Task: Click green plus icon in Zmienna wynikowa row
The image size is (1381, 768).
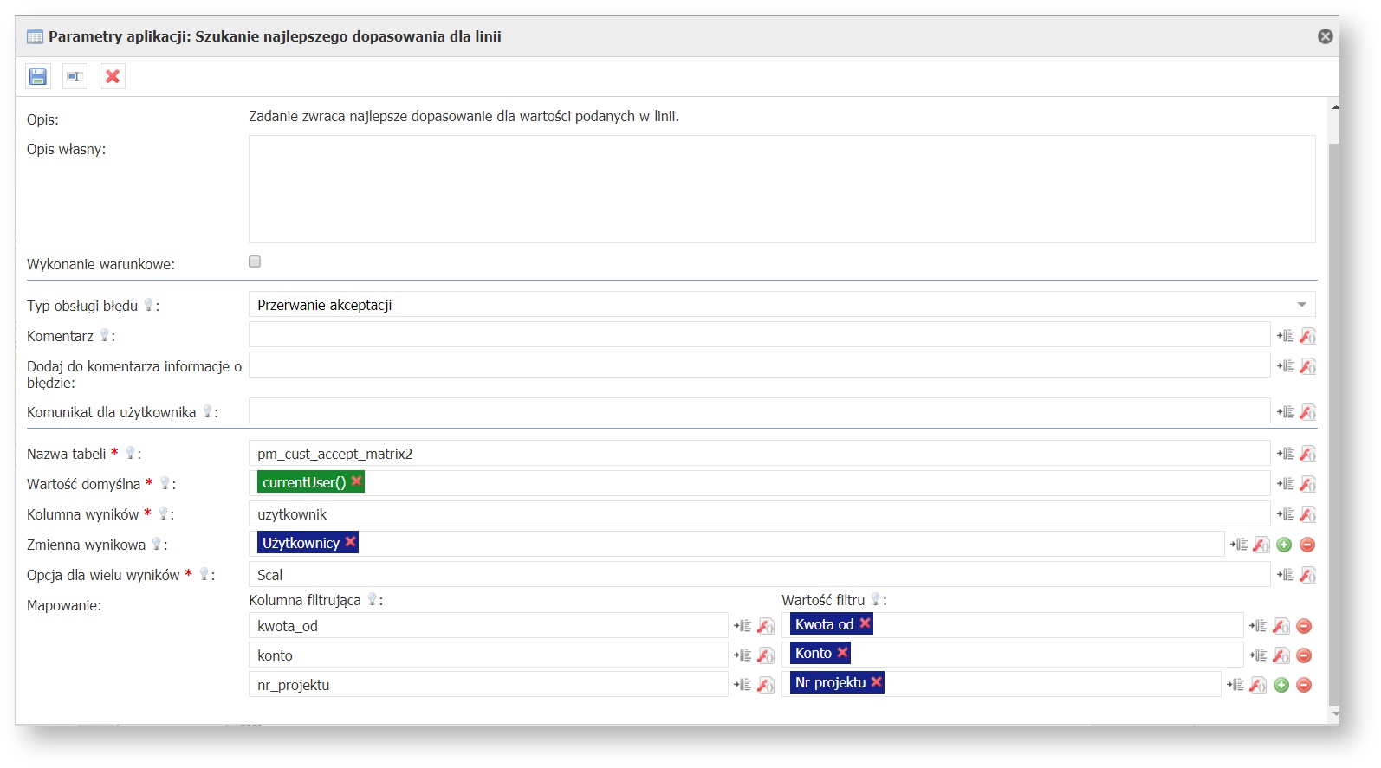Action: coord(1284,545)
